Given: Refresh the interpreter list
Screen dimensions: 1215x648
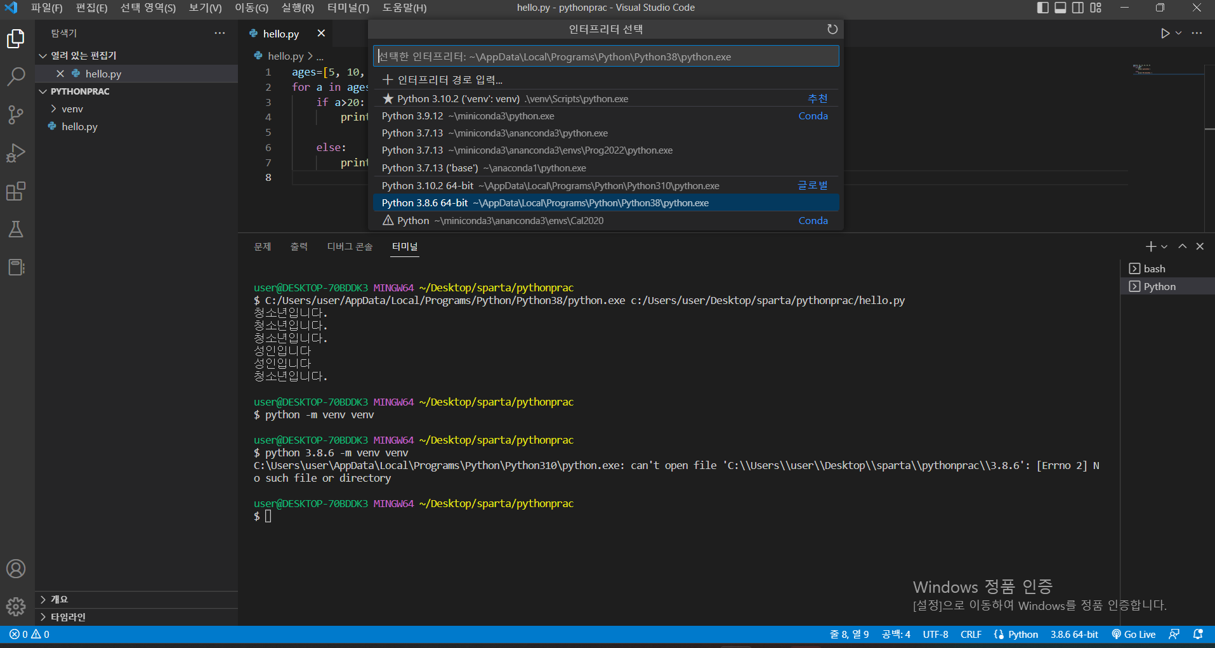Looking at the screenshot, I should click(832, 29).
